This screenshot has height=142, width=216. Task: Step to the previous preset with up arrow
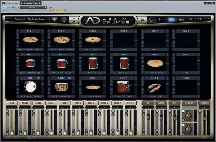point(74,18)
